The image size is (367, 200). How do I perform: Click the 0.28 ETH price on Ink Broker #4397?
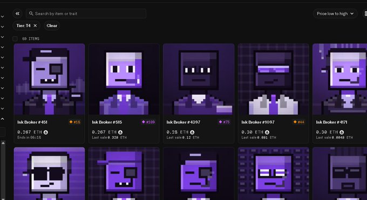178,132
